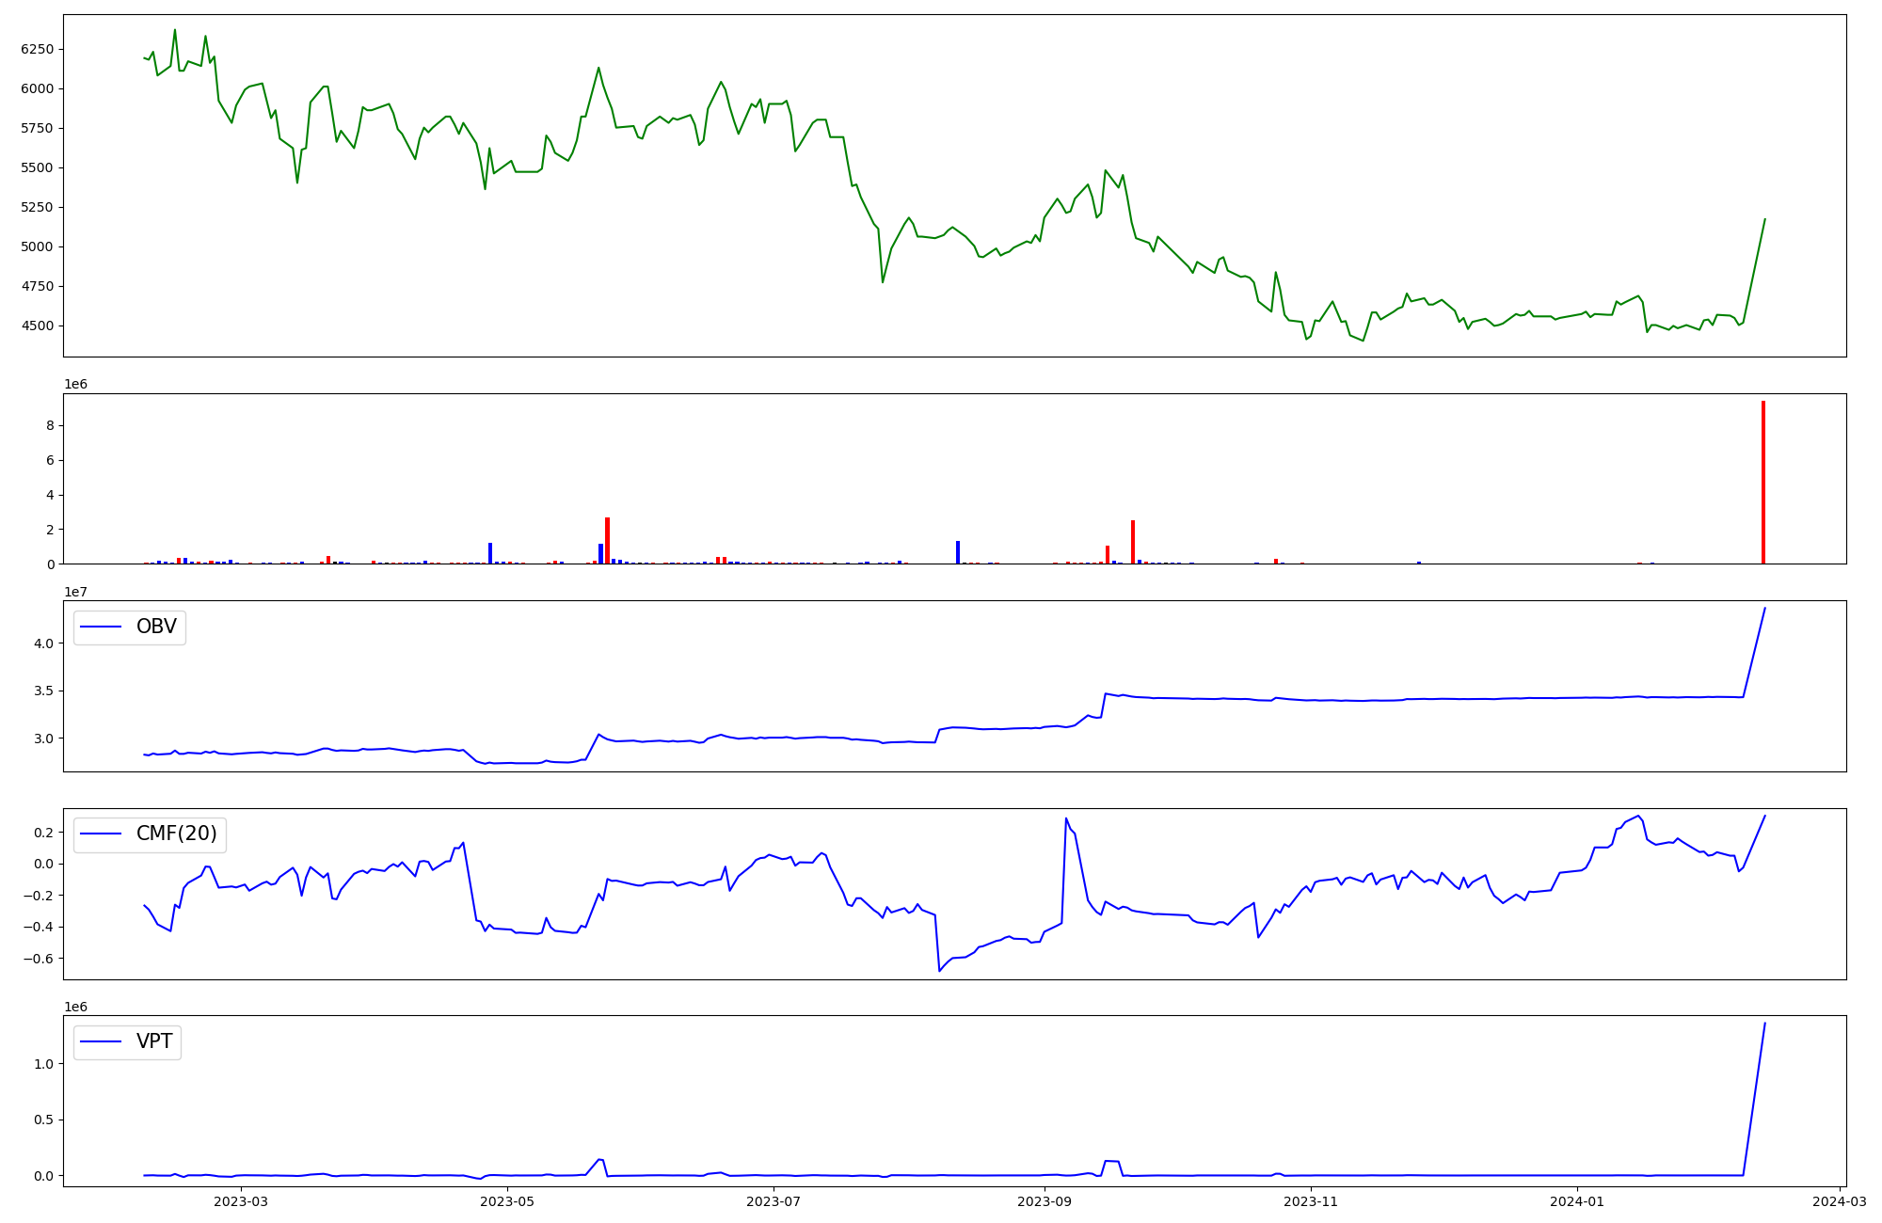
Task: Click the blue line swatch in OBV legend
Action: 102,627
